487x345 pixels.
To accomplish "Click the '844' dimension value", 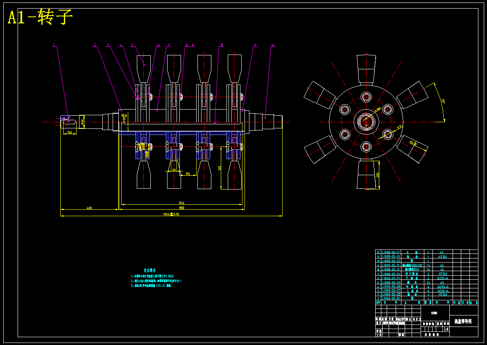I will tap(182, 203).
